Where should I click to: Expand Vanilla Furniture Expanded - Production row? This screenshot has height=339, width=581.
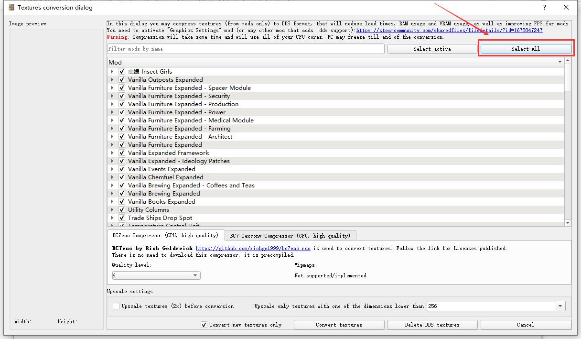[x=112, y=104]
